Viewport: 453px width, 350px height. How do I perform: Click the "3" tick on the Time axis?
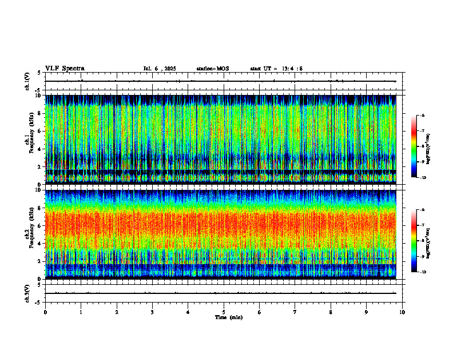(x=152, y=312)
